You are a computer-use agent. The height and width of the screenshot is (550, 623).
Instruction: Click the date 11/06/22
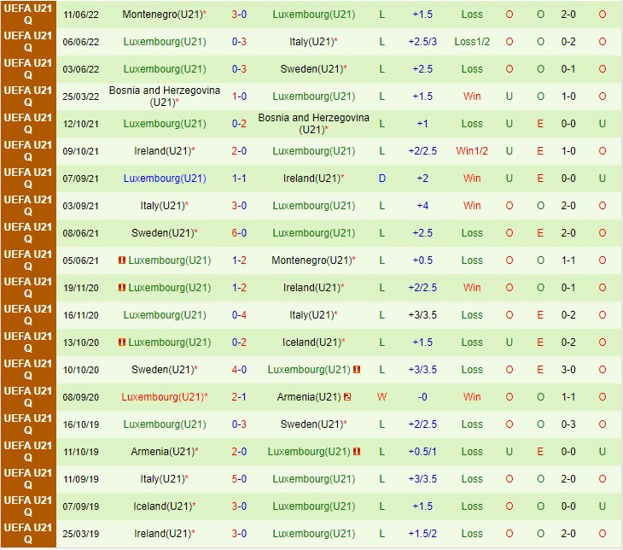81,15
